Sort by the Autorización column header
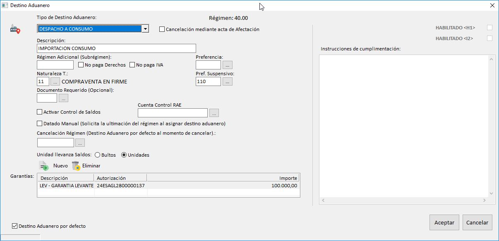499x241 pixels. click(120, 178)
